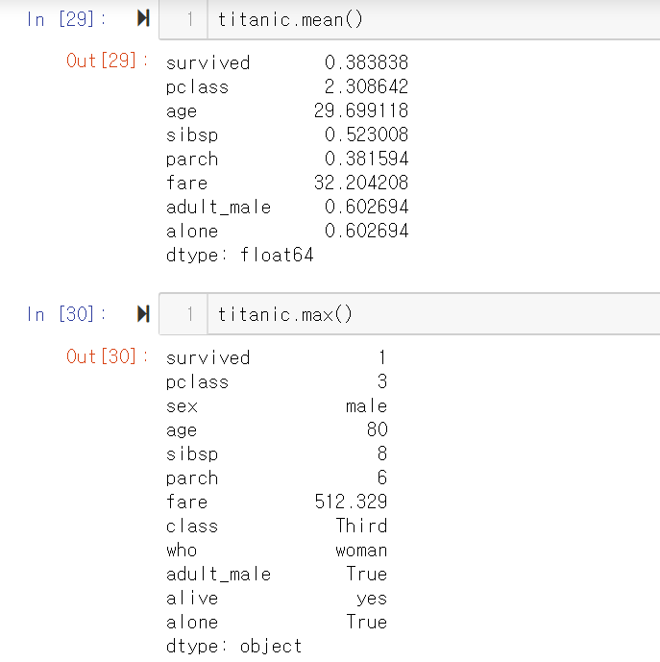Click the max pclass value 3
Viewport: 660px width, 662px height.
[382, 381]
